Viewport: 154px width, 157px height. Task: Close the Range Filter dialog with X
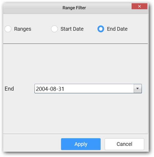point(139,6)
